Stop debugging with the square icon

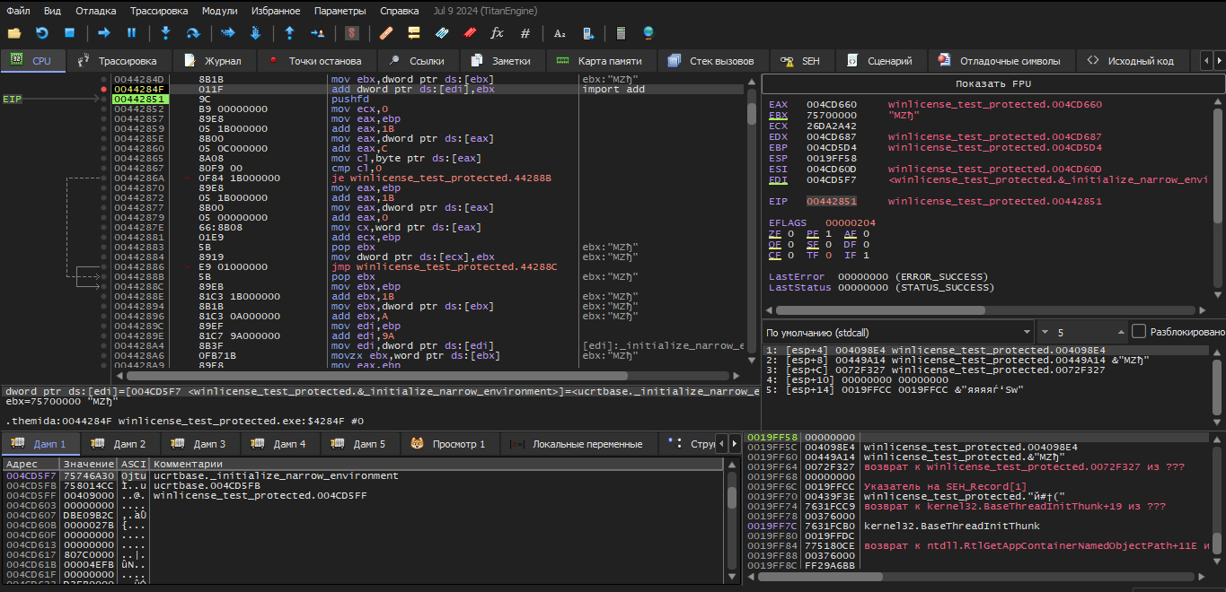[69, 33]
